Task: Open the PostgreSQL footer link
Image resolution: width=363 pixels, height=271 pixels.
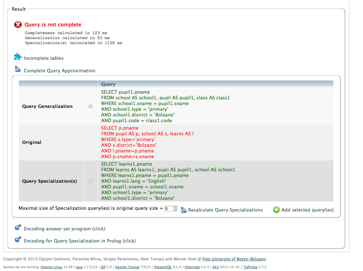Action: pos(162,267)
